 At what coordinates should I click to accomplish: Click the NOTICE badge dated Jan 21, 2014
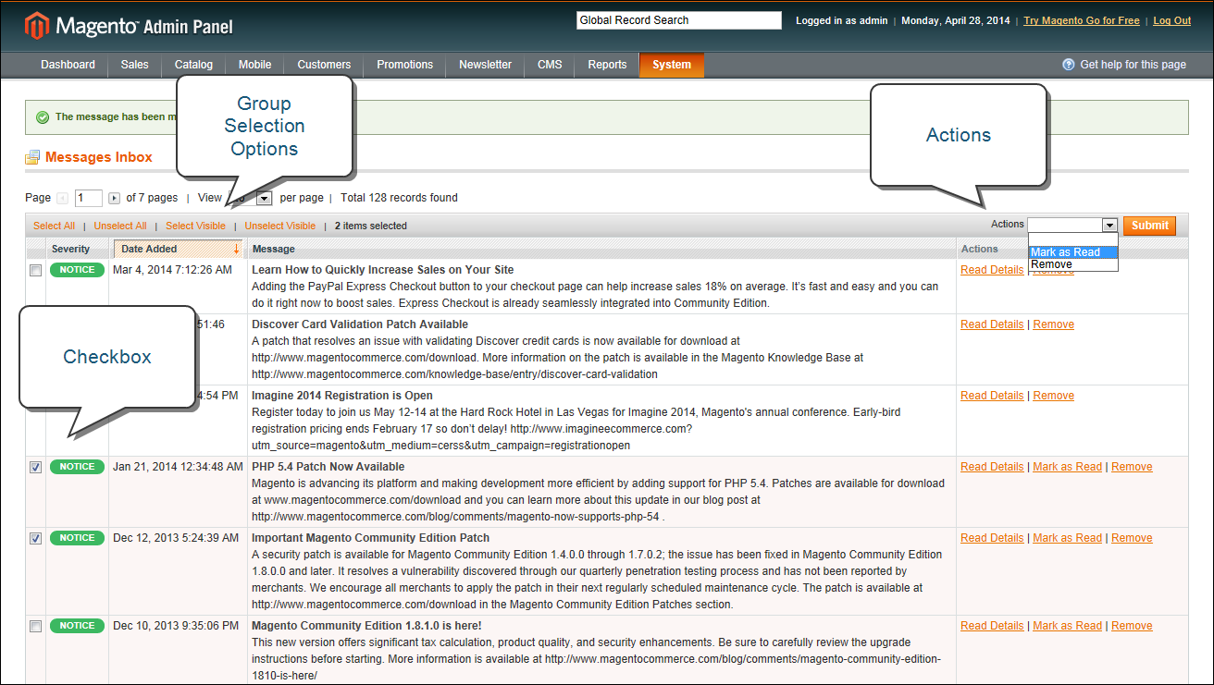click(77, 467)
